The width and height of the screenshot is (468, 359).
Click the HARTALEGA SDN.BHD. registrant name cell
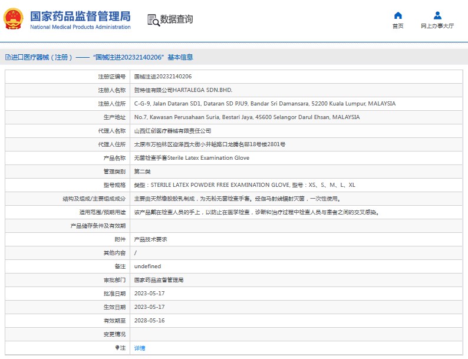click(x=183, y=90)
